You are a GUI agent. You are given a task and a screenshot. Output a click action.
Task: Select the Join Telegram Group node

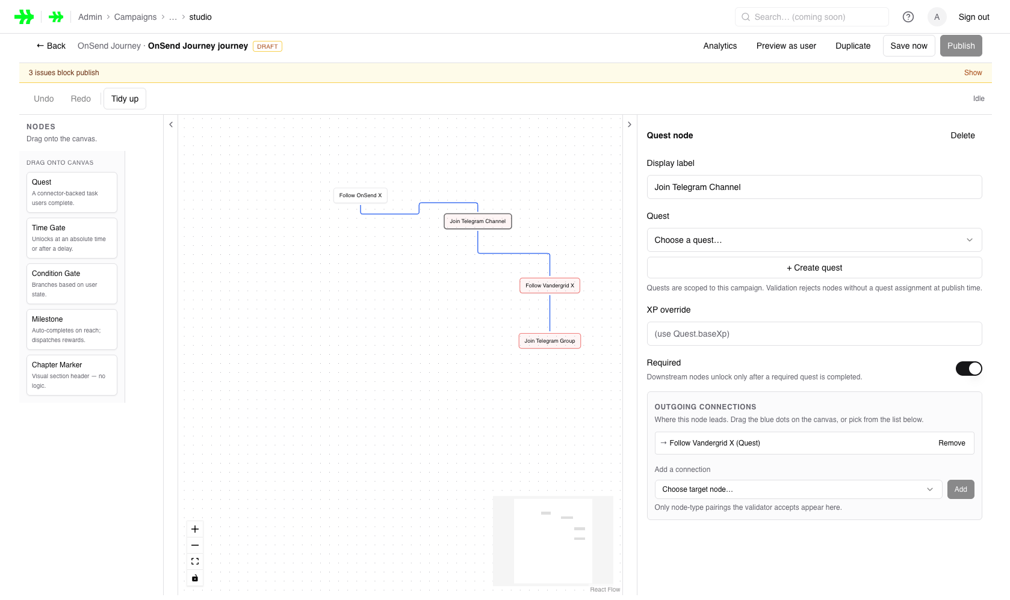[x=550, y=341]
